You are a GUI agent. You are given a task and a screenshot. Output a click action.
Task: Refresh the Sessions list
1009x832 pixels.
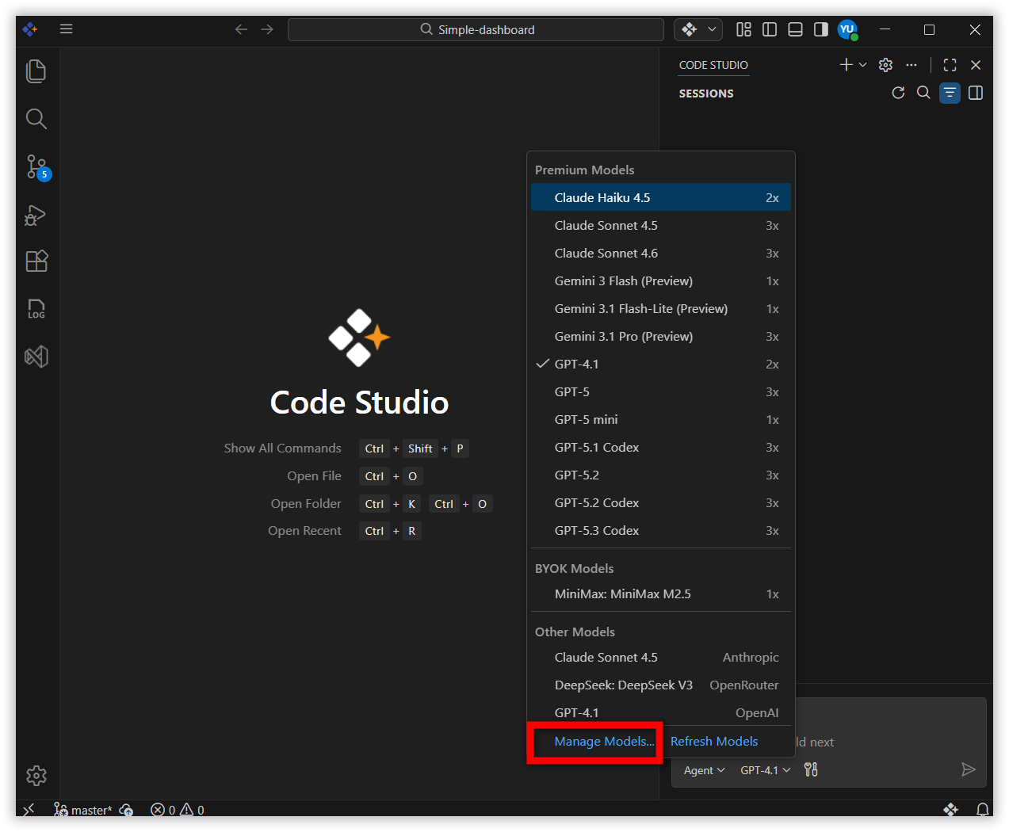(898, 93)
